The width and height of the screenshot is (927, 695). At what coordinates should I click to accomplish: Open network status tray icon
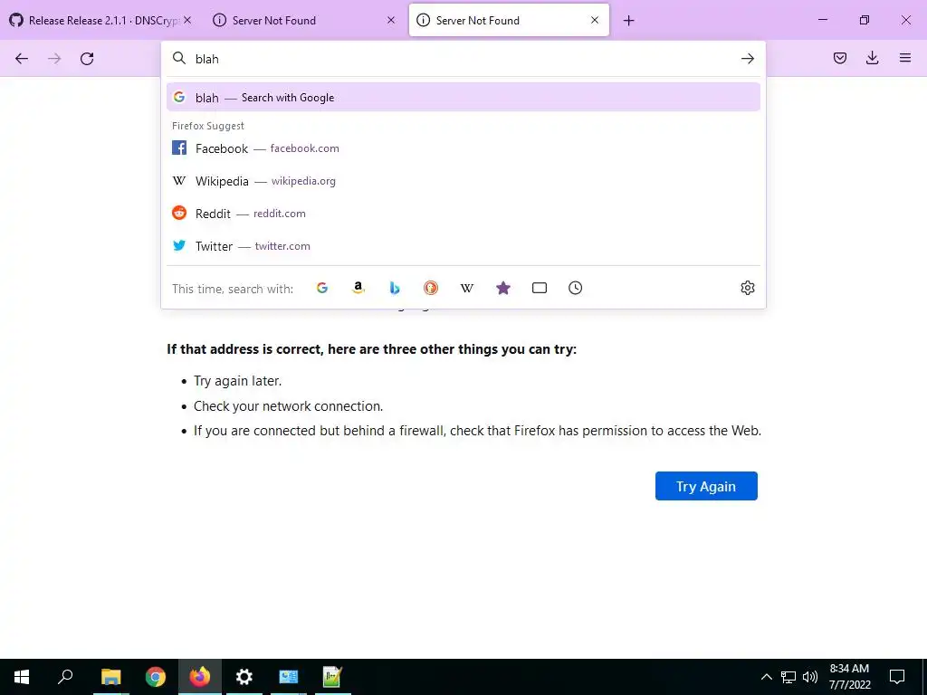pyautogui.click(x=788, y=677)
